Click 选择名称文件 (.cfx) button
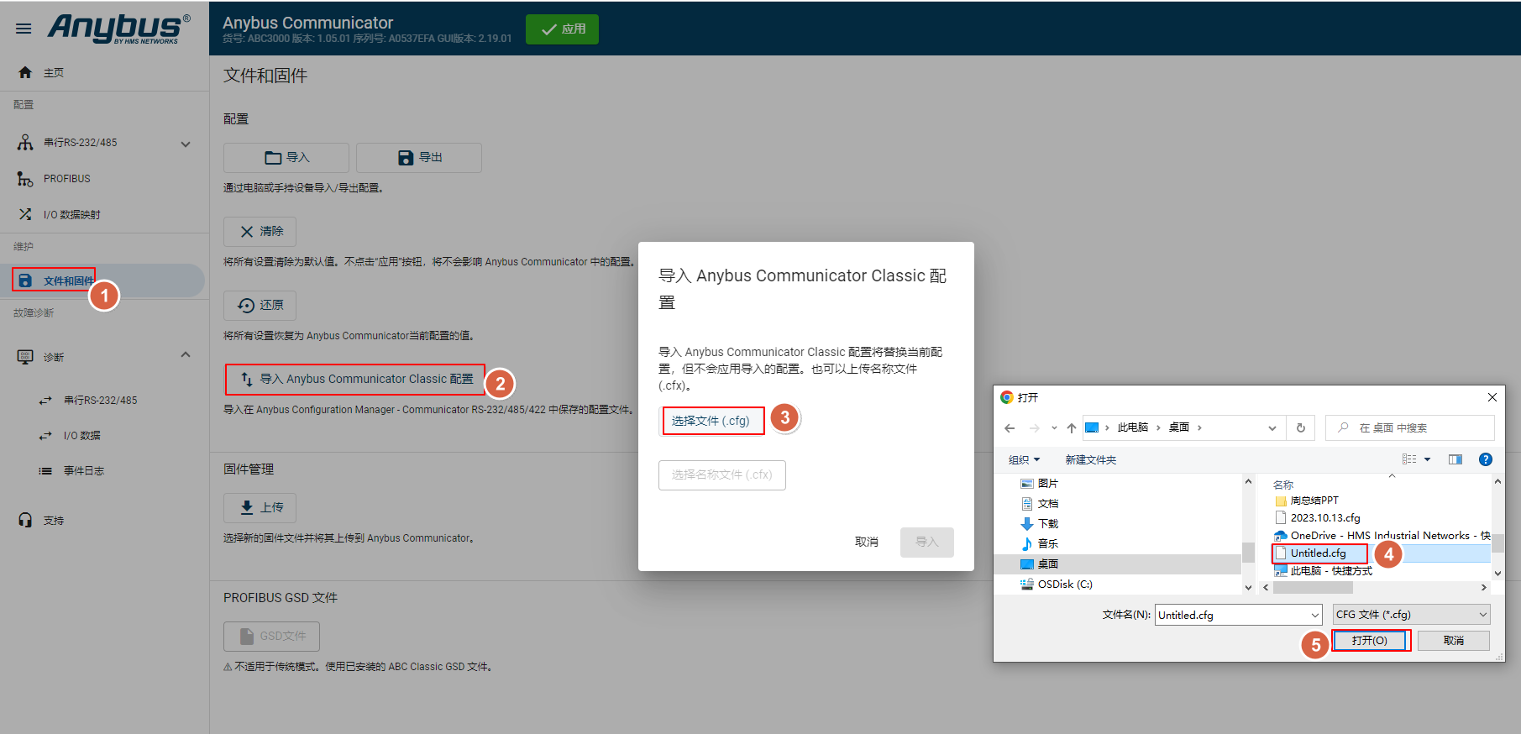1521x734 pixels. tap(722, 475)
